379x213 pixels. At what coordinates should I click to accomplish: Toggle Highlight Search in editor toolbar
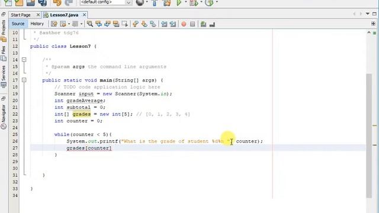(x=116, y=24)
